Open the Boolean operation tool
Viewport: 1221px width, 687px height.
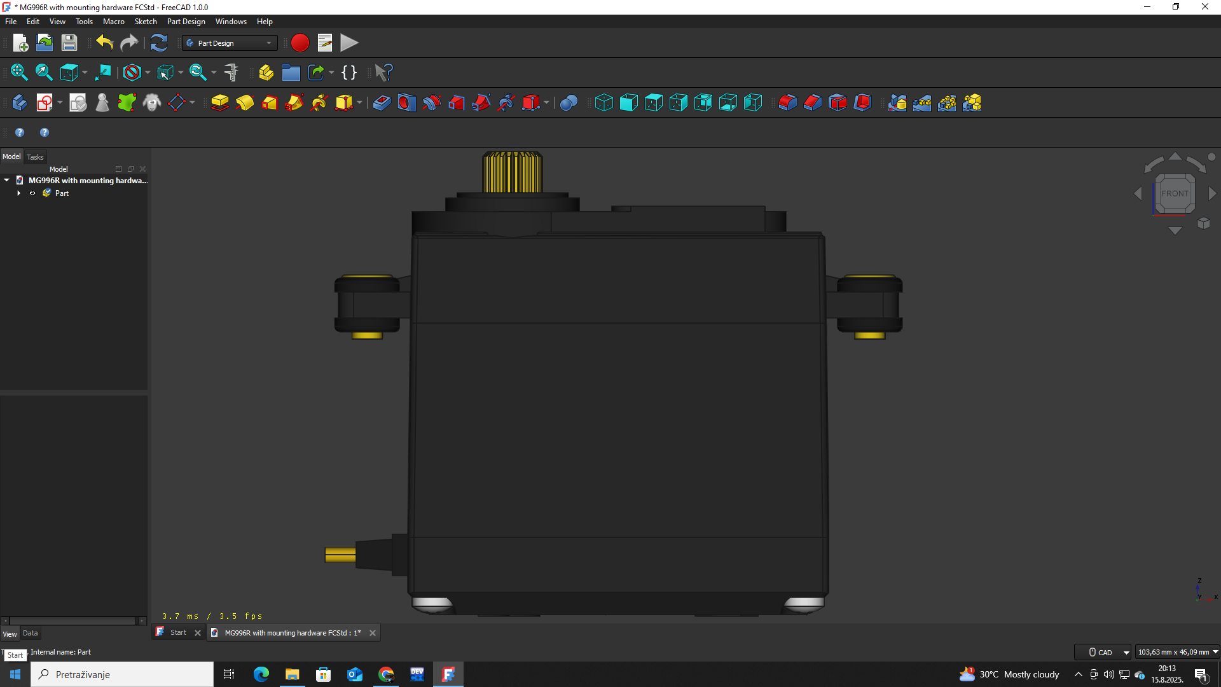pyautogui.click(x=569, y=103)
